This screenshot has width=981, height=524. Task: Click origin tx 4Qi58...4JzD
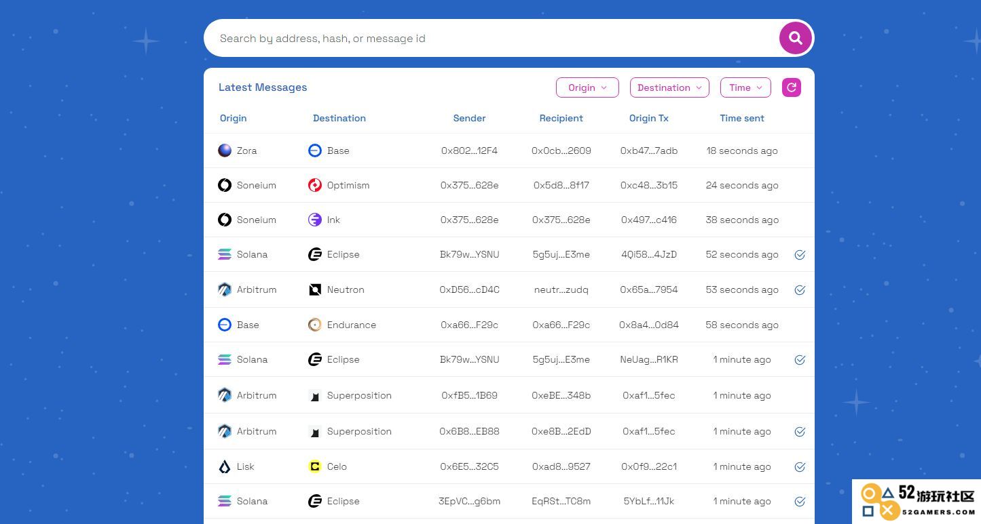(649, 254)
